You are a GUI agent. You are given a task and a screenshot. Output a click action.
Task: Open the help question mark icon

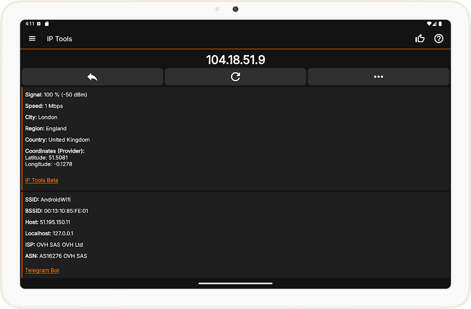point(439,39)
